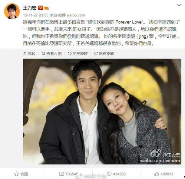Click the orange verified V badge
This screenshot has width=185, height=179.
click(40, 8)
